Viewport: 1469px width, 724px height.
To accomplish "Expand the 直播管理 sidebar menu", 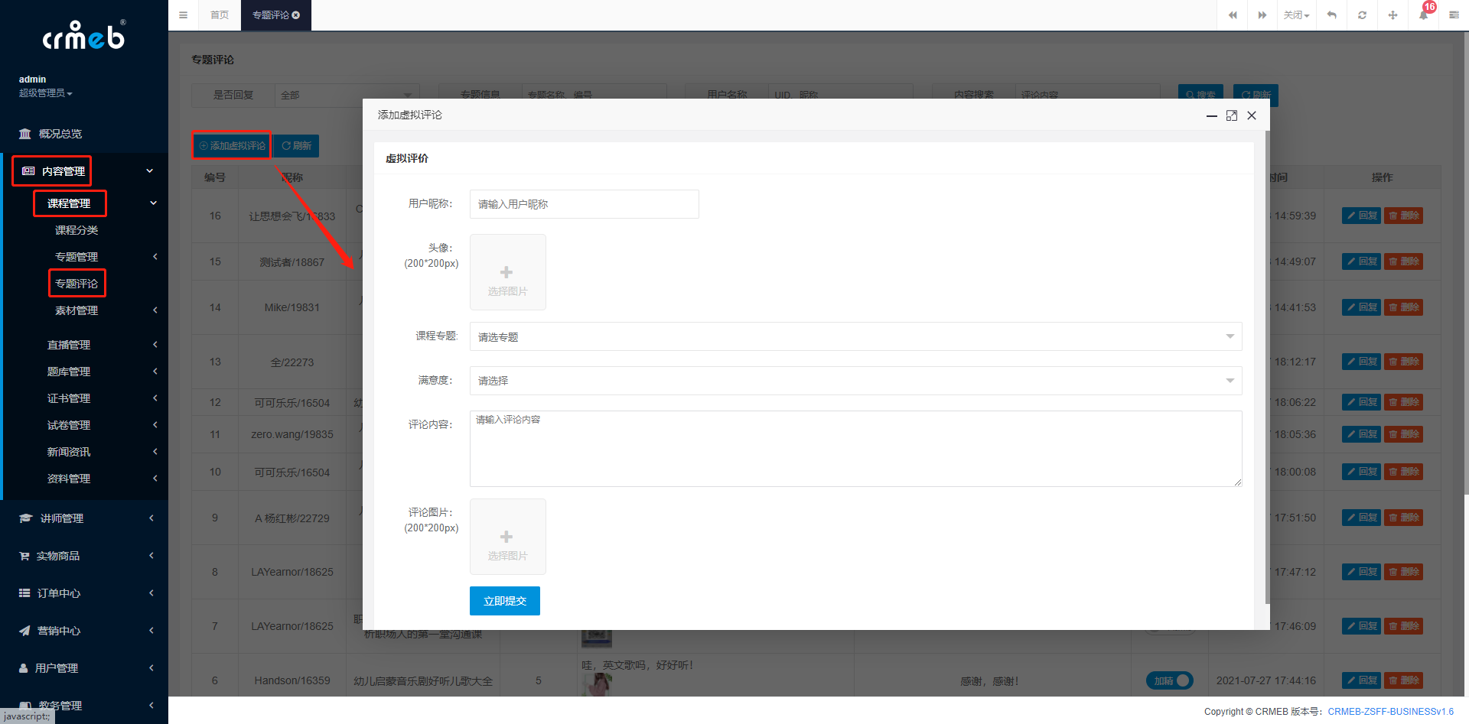I will [69, 345].
